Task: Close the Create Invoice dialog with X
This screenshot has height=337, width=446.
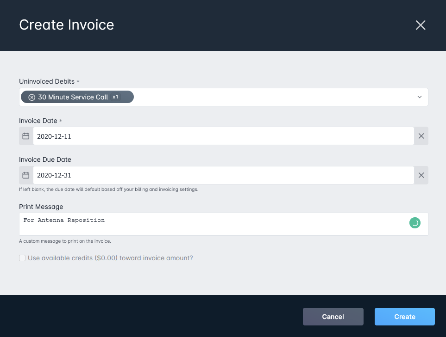Action: [x=421, y=25]
